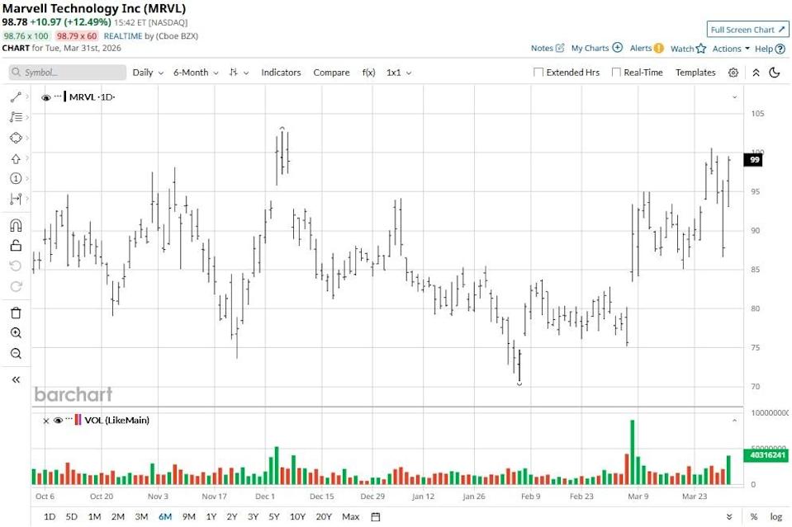Click the zoom in magnifier icon
Image resolution: width=792 pixels, height=527 pixels.
15,332
